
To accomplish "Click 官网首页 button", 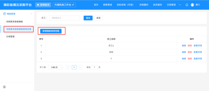I will [x=43, y=5].
